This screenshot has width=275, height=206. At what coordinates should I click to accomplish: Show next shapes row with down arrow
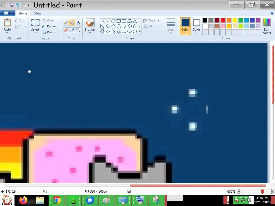click(x=140, y=26)
